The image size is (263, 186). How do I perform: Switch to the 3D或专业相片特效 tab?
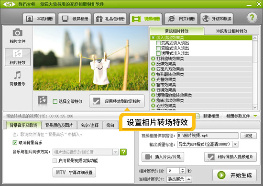231,31
